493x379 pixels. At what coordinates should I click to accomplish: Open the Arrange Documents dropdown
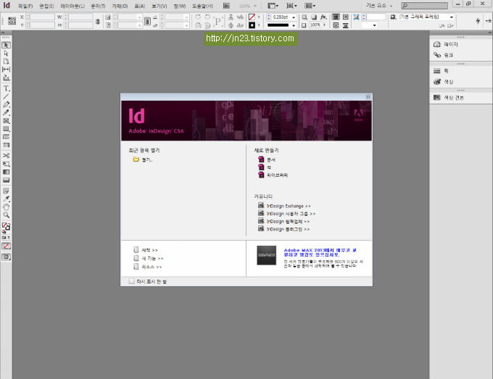point(310,6)
